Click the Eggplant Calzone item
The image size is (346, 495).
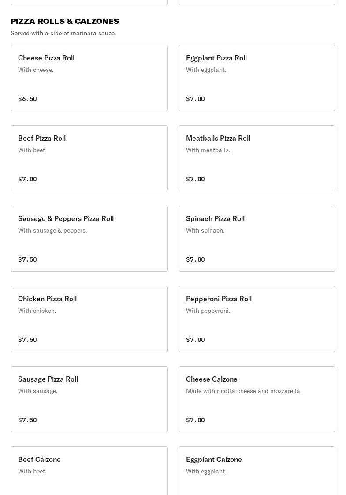click(257, 470)
